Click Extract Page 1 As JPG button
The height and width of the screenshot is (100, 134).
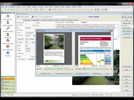coord(82,74)
